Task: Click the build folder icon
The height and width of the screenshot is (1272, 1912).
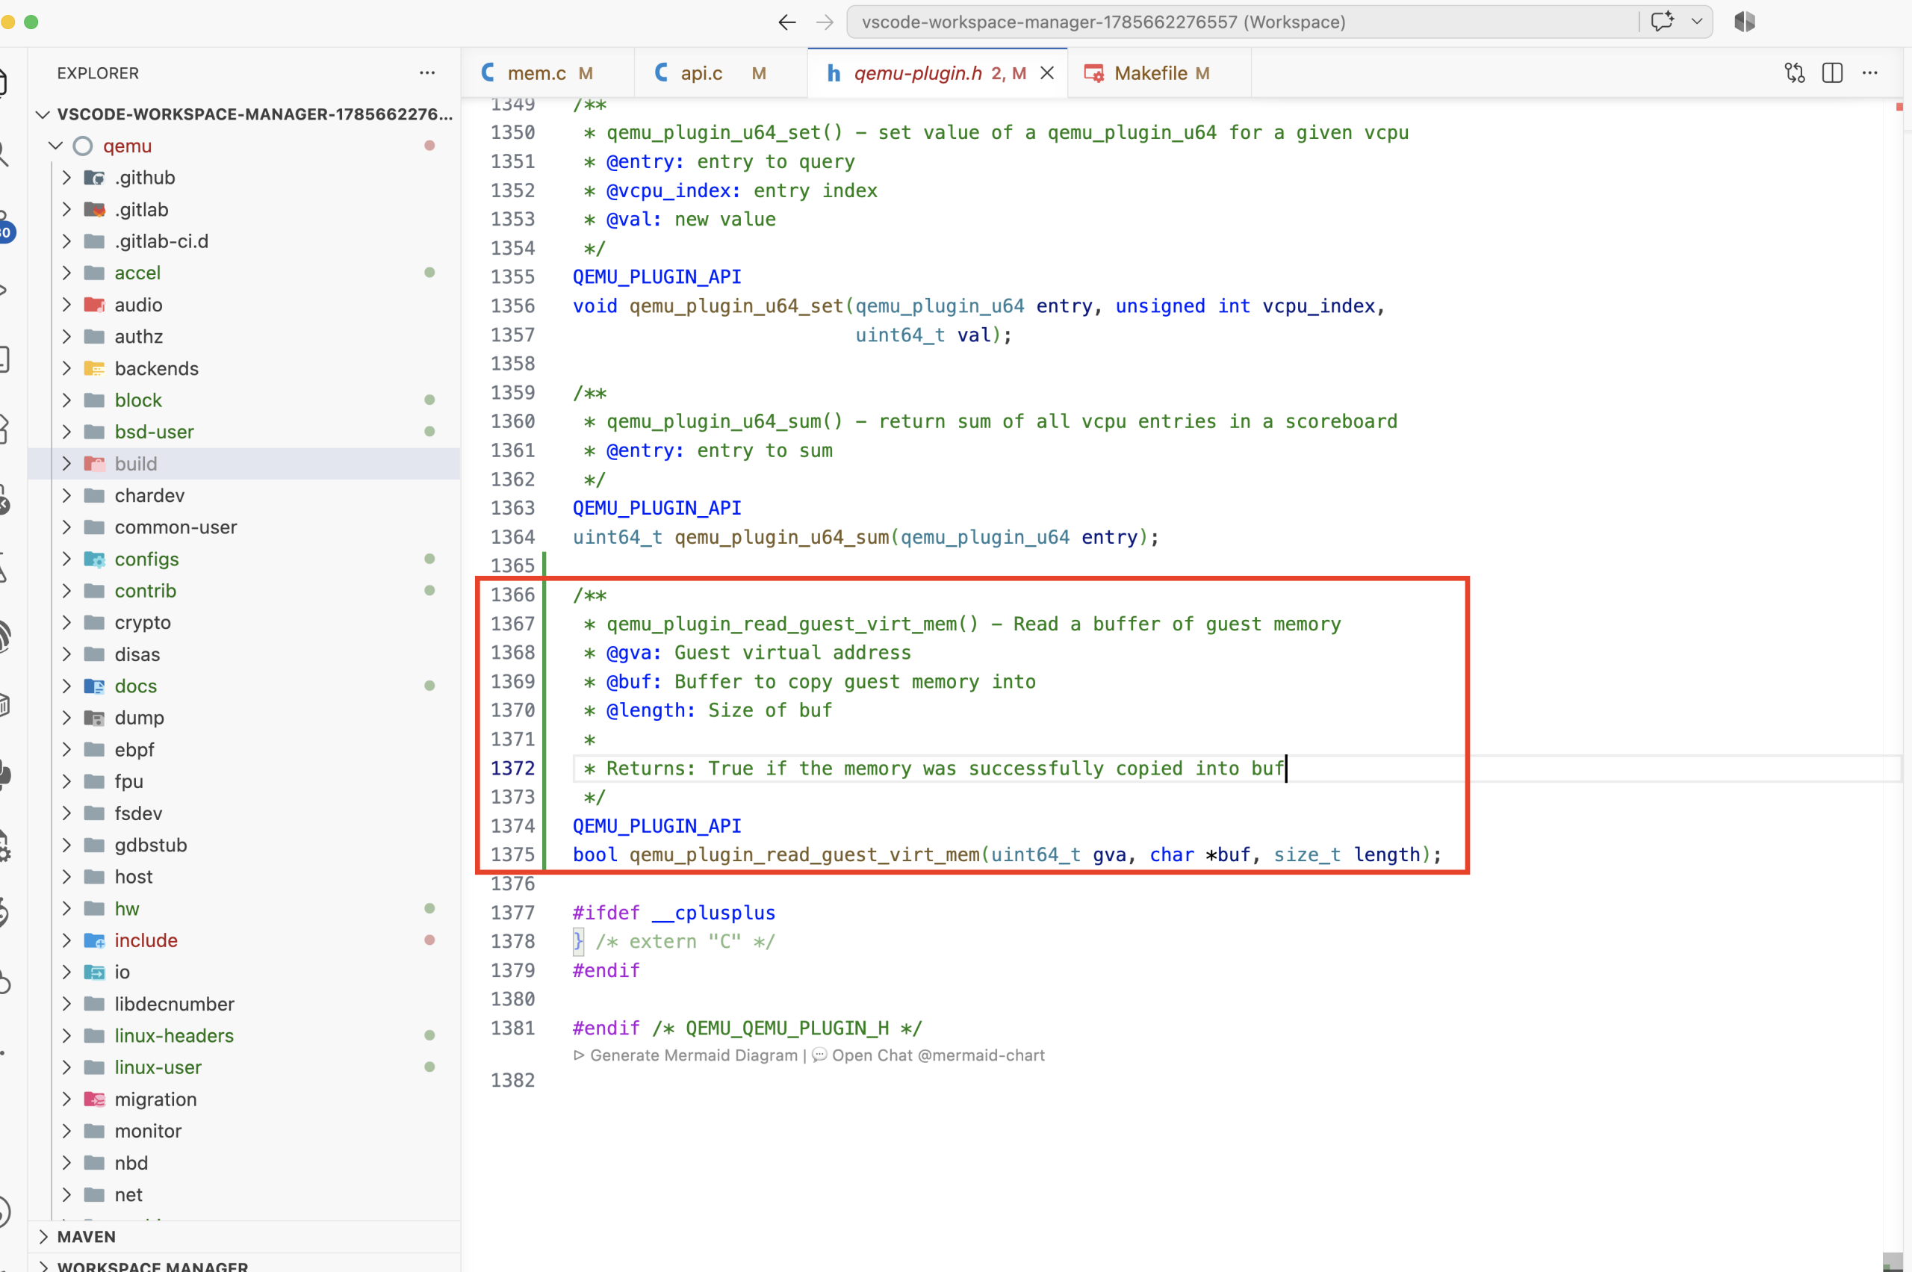Action: 95,463
